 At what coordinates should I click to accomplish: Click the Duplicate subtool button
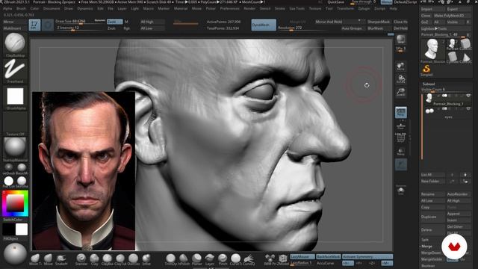pyautogui.click(x=432, y=217)
